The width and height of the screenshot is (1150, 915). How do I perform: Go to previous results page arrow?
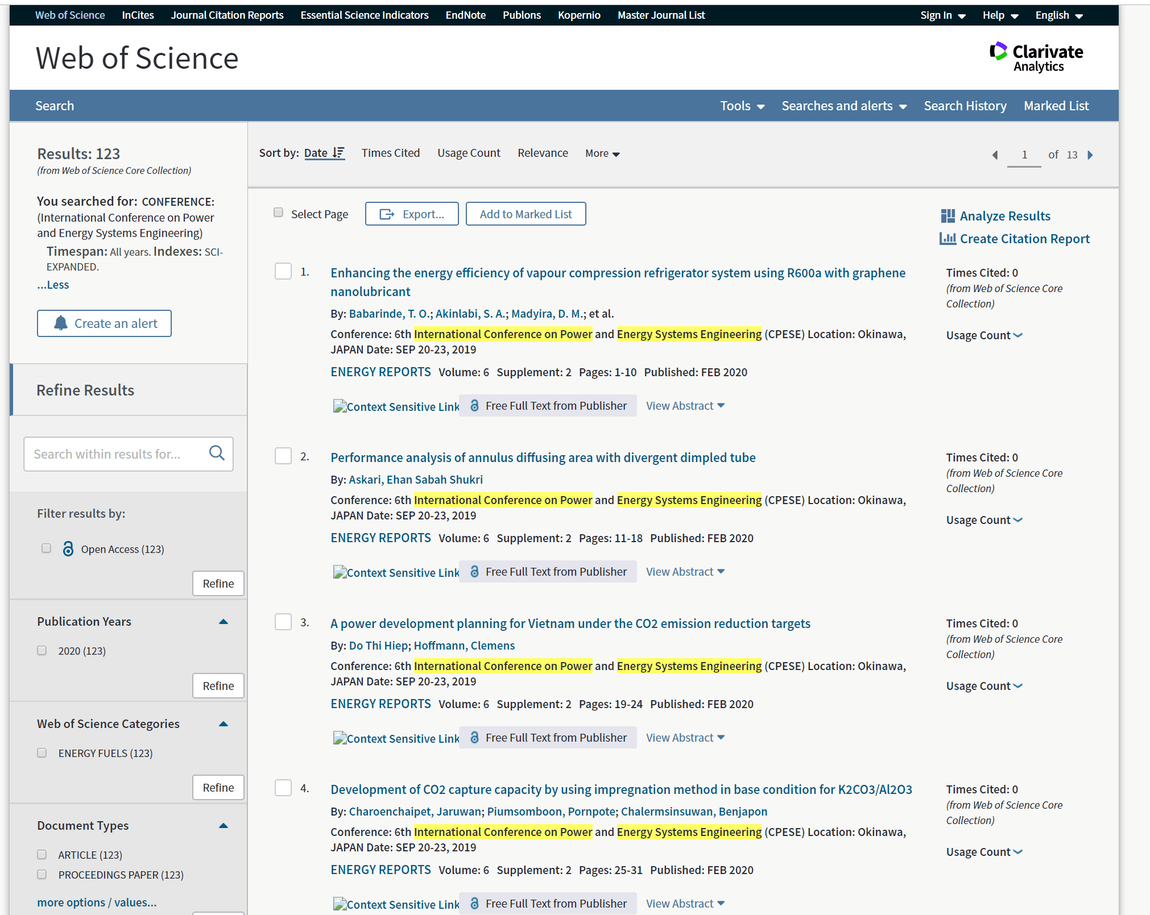point(995,155)
